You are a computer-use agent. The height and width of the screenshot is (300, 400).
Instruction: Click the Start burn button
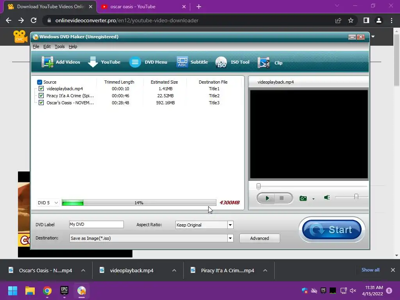[332, 230]
